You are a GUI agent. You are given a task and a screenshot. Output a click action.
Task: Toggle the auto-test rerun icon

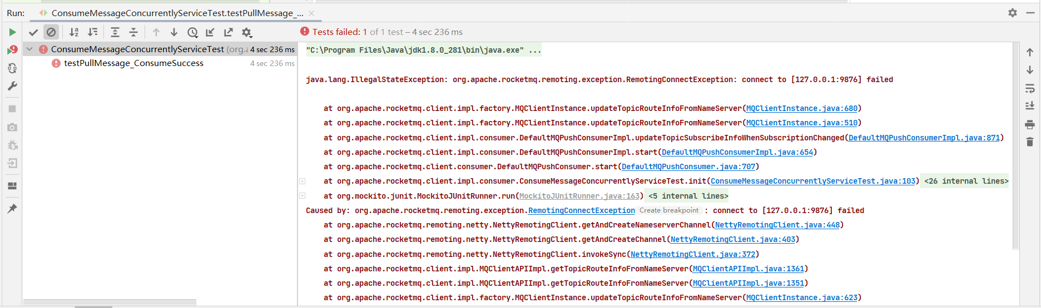tap(12, 68)
